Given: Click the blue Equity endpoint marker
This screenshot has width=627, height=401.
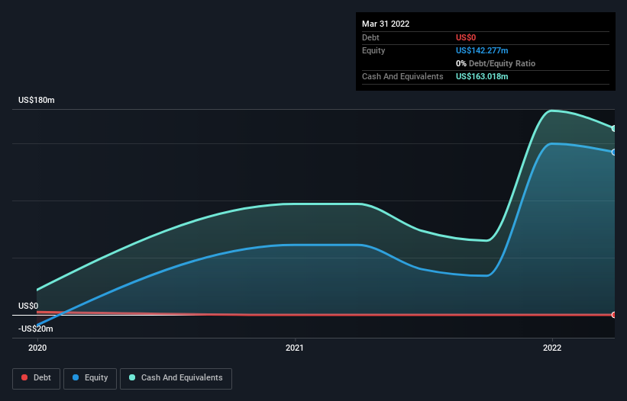Looking at the screenshot, I should 614,152.
